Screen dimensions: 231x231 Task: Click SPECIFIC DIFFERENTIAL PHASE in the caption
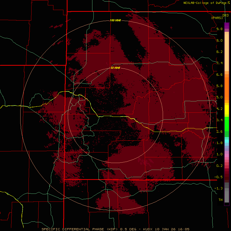coord(73,229)
